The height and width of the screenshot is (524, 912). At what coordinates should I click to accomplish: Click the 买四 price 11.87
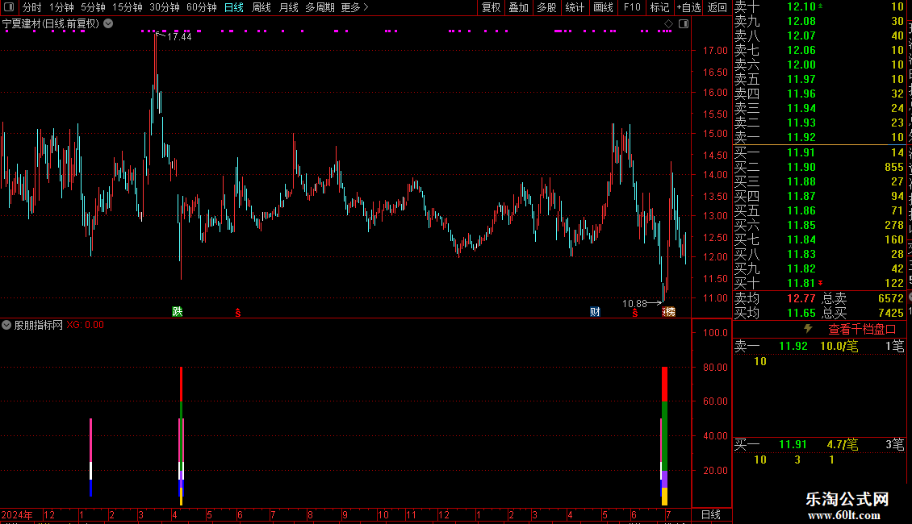[801, 196]
